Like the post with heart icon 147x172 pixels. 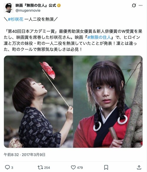point(73,167)
